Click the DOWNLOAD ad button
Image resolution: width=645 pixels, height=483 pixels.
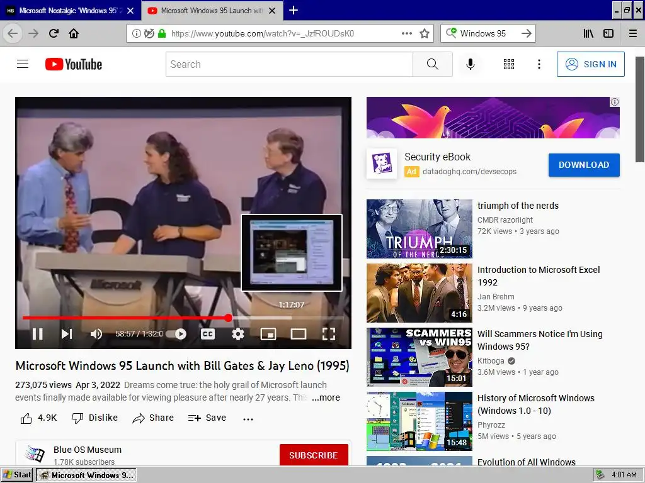coord(584,165)
